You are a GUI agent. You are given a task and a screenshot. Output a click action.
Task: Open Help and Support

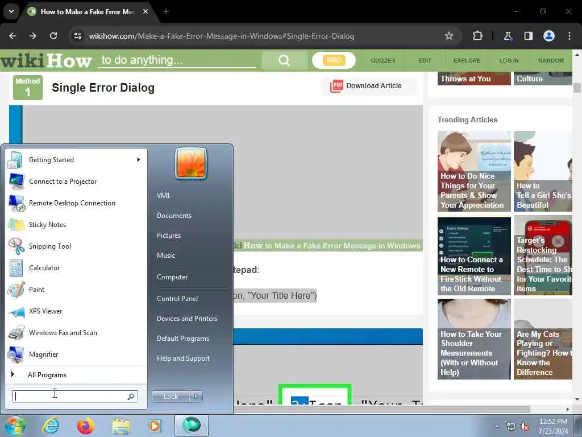coord(183,358)
